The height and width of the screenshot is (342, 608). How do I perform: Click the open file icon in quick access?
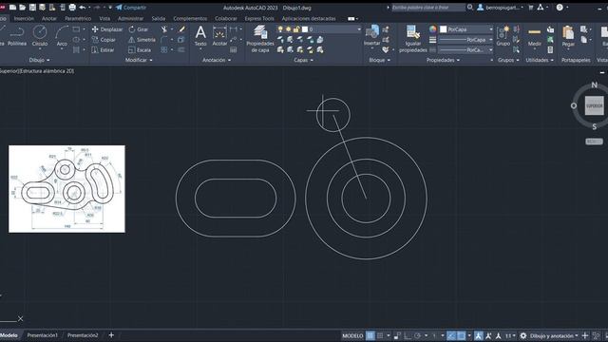pyautogui.click(x=23, y=8)
